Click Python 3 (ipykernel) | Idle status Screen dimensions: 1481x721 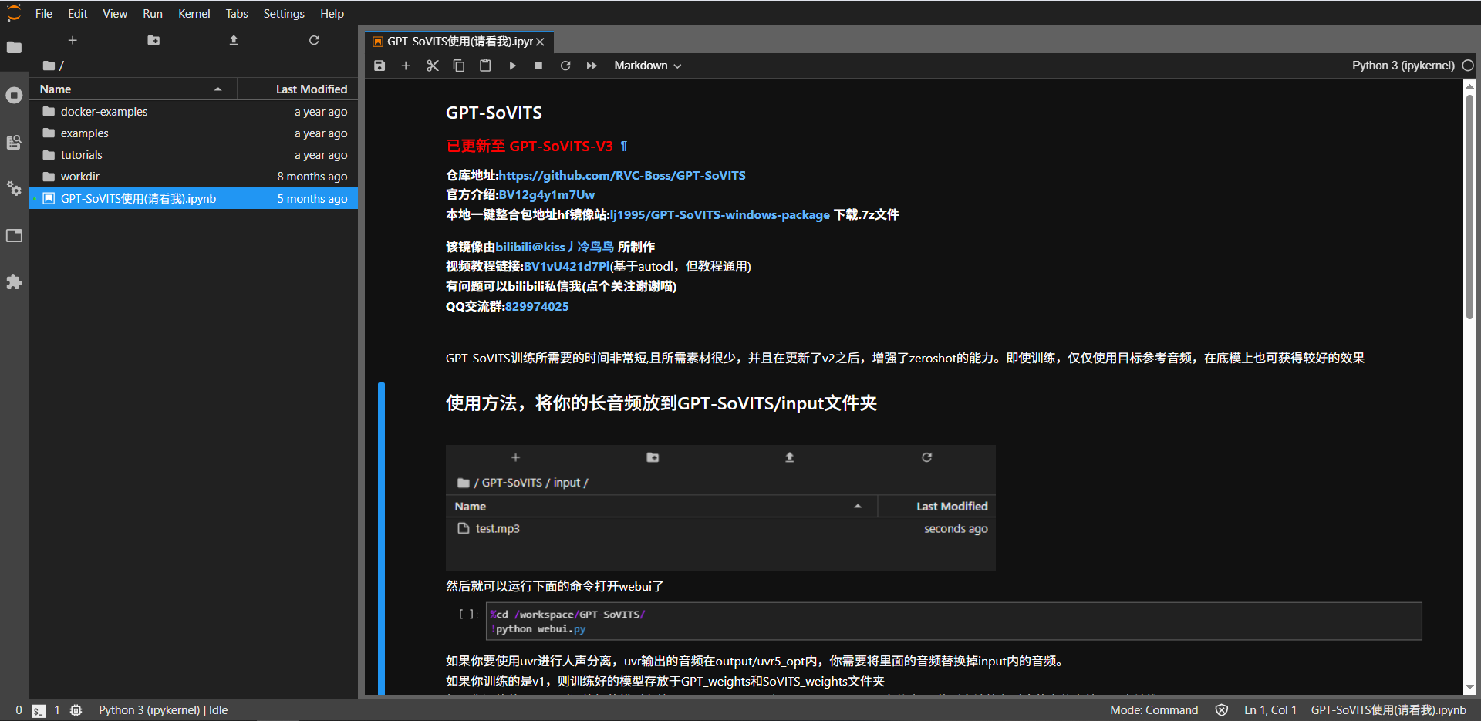[163, 710]
